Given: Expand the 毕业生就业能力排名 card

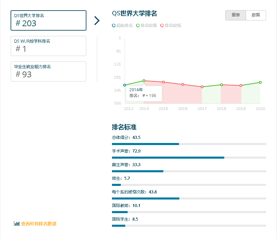Looking at the screenshot, I should (48, 71).
